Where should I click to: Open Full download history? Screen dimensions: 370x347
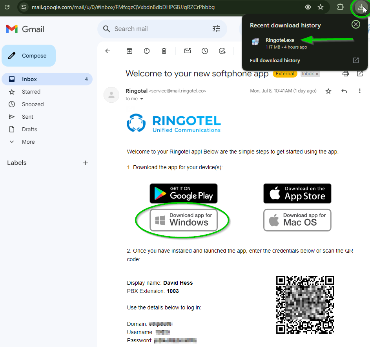tap(275, 61)
